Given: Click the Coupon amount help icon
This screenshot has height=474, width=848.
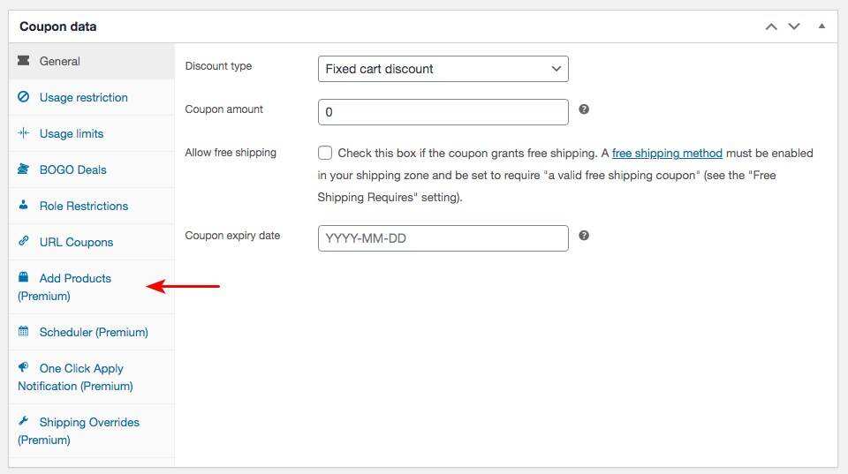Looking at the screenshot, I should tap(584, 109).
